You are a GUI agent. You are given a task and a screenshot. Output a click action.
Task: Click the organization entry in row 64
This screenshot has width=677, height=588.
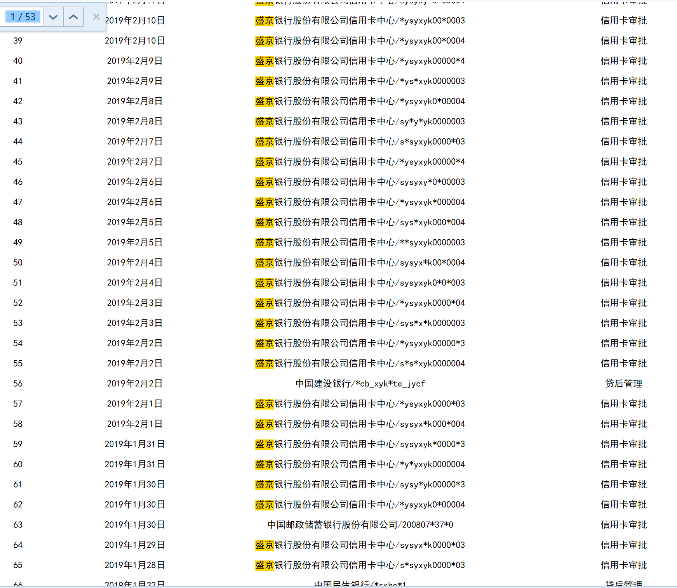[360, 545]
